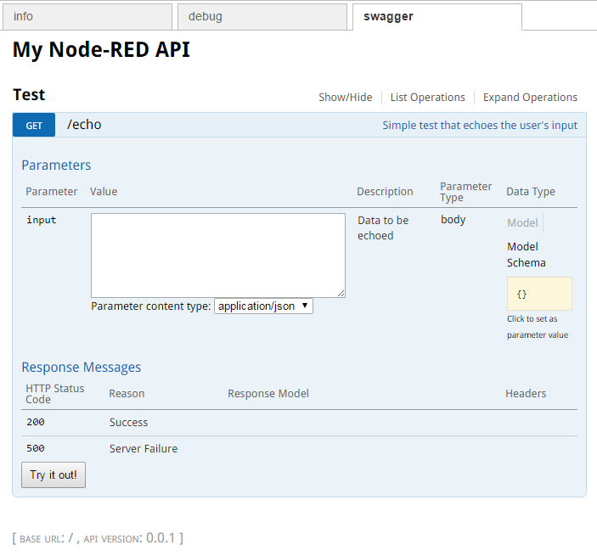Image resolution: width=597 pixels, height=556 pixels.
Task: Collapse the /echo endpoint path
Action: click(84, 125)
